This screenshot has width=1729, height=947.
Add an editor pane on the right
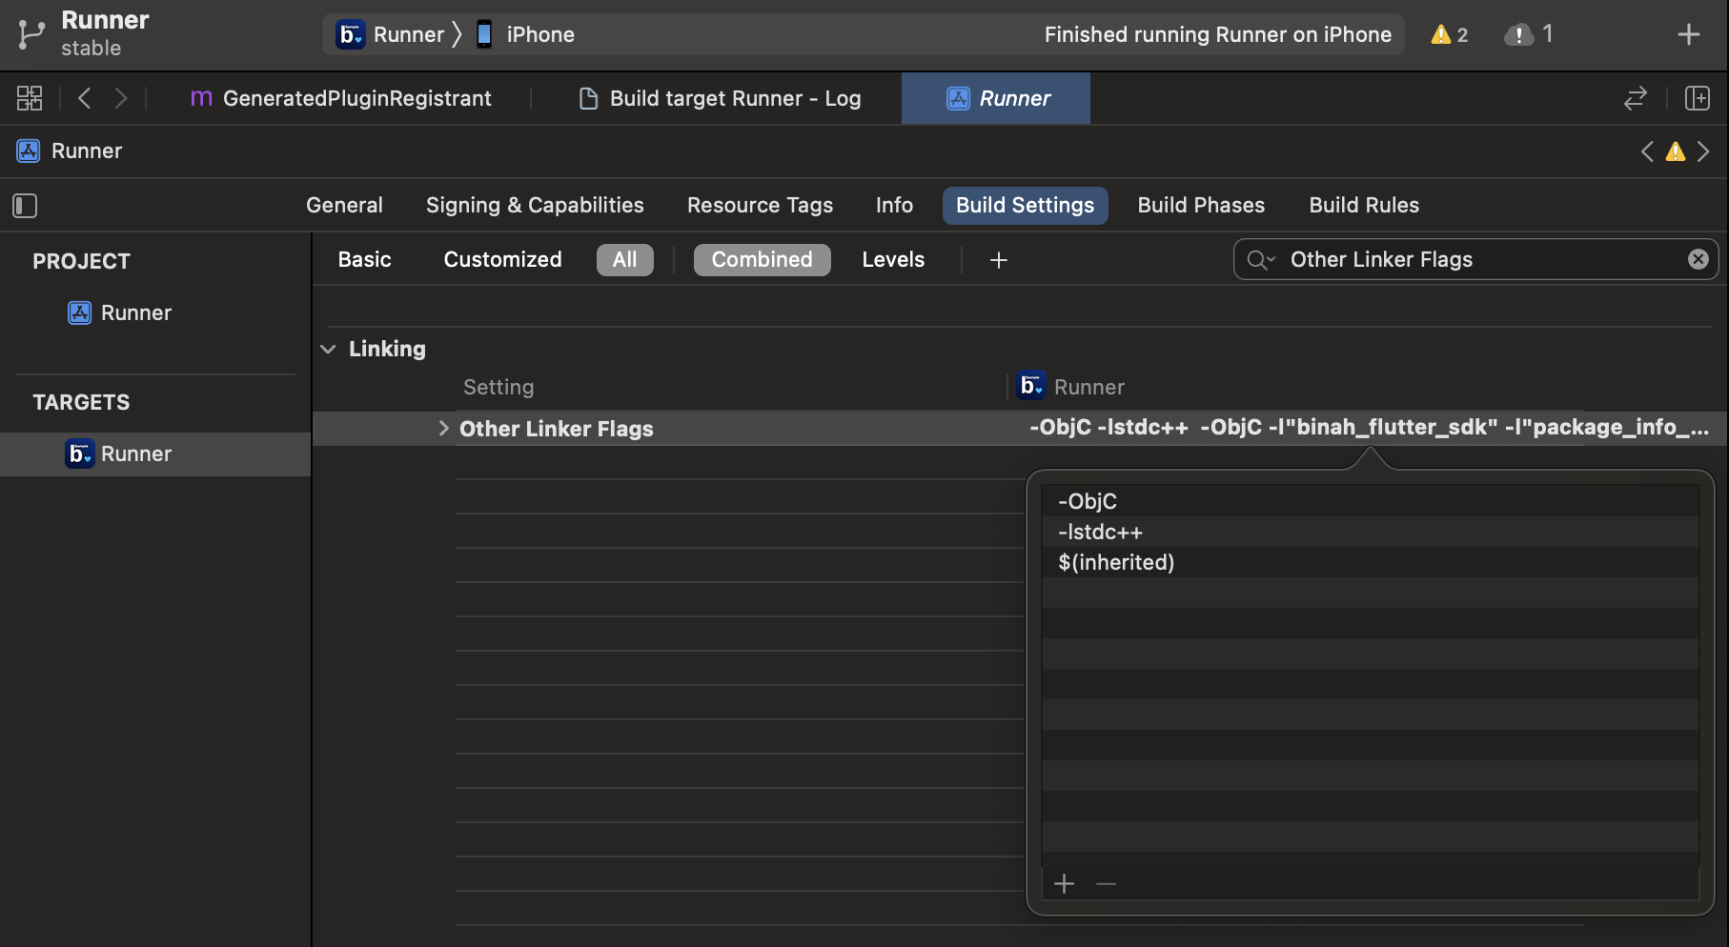pos(1698,98)
